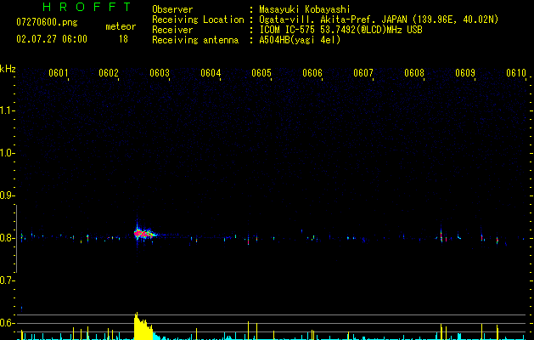Click the ICOM IC-575 receiver text
The width and height of the screenshot is (534, 340).
pyautogui.click(x=340, y=30)
